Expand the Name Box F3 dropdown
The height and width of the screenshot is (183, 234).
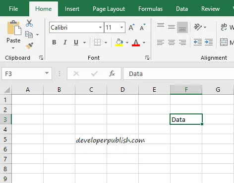point(47,73)
